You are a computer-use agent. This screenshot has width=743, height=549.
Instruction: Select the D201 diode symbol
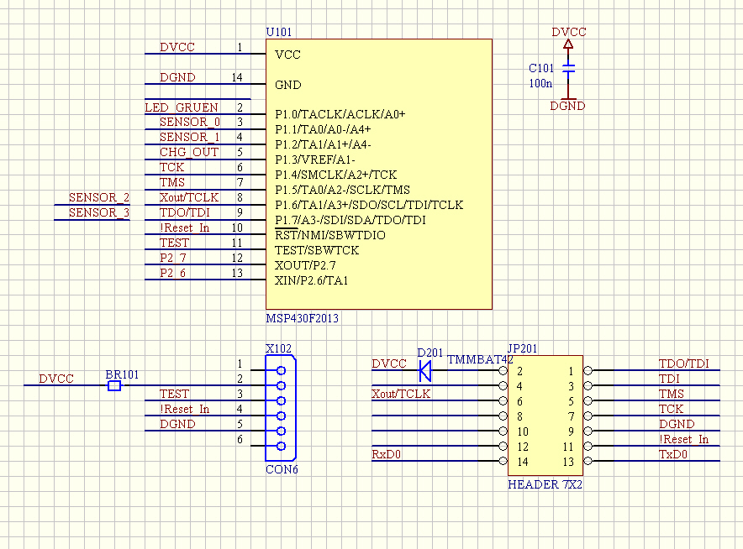(x=425, y=370)
